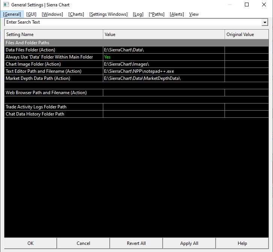Open the [Log] tab

pos(138,14)
